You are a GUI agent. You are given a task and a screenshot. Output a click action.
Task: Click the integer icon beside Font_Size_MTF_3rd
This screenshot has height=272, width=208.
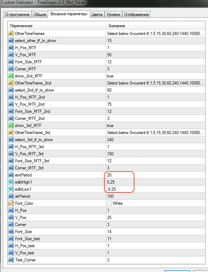(11, 161)
